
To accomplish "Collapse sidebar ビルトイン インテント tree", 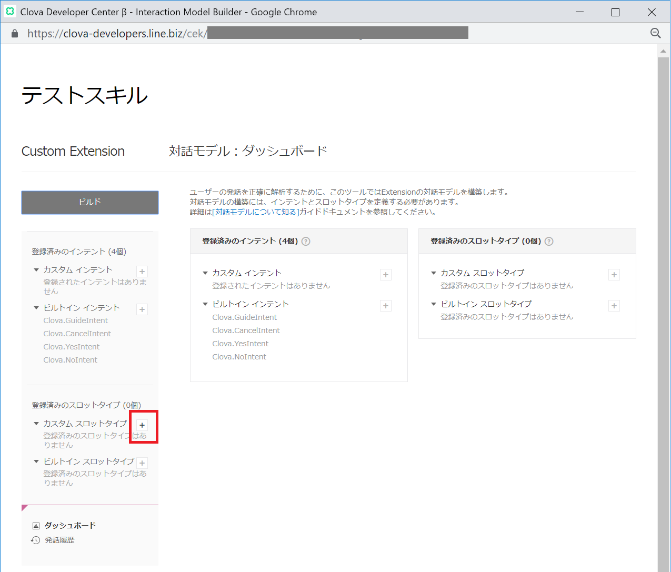I will click(36, 308).
